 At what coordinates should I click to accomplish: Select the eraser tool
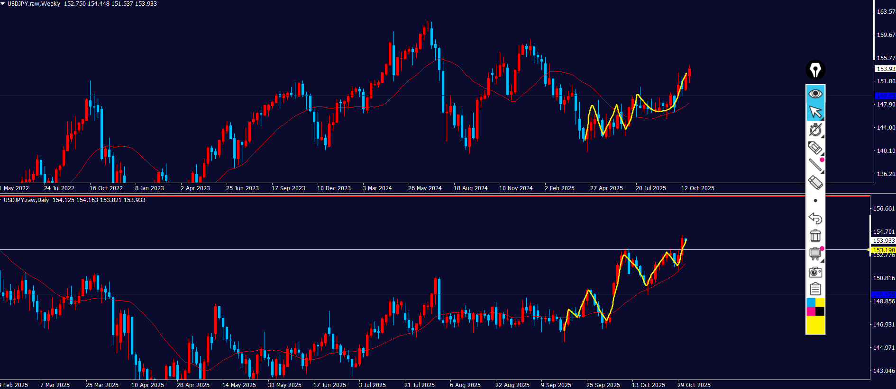[815, 182]
